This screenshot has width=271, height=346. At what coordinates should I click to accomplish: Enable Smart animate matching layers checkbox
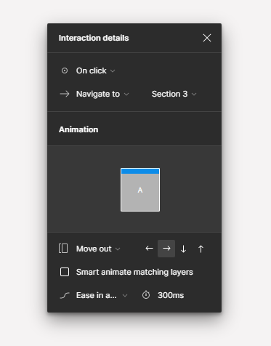click(65, 272)
